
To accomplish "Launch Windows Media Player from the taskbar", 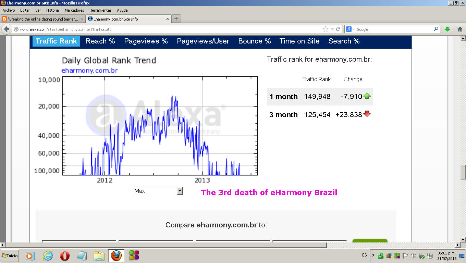I will [30, 255].
